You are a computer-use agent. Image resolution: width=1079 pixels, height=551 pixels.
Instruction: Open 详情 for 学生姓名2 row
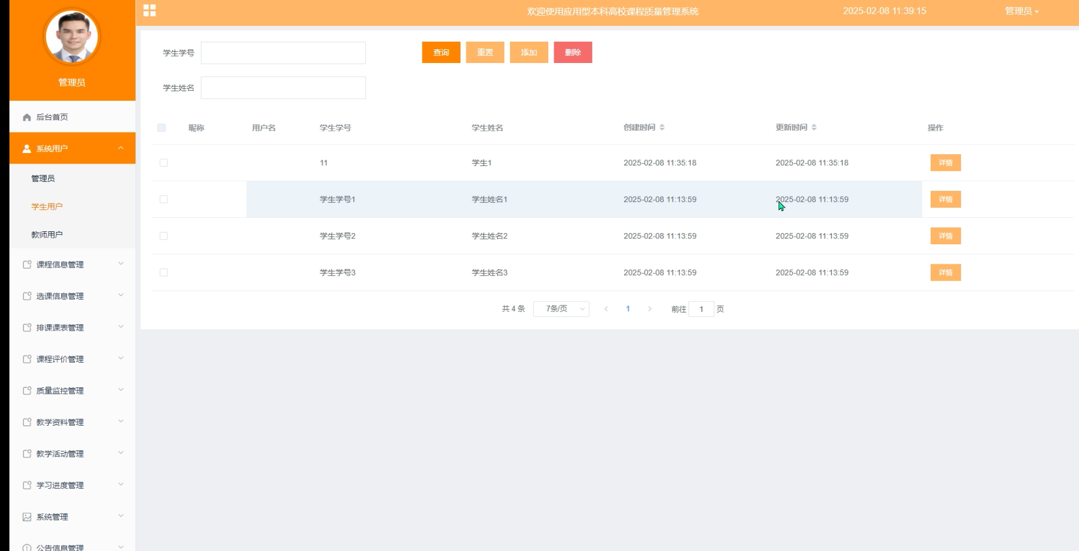tap(945, 235)
